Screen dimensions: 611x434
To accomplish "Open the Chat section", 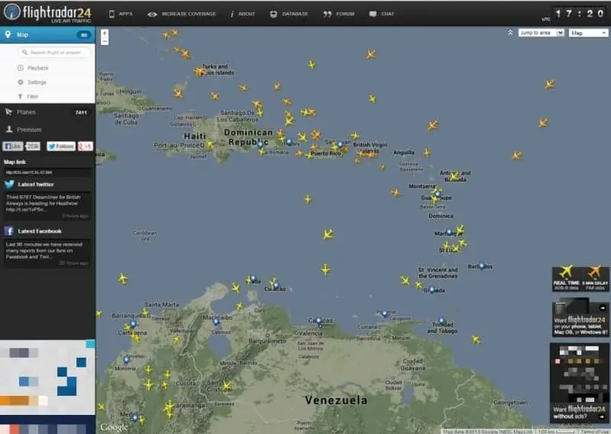I will click(382, 14).
